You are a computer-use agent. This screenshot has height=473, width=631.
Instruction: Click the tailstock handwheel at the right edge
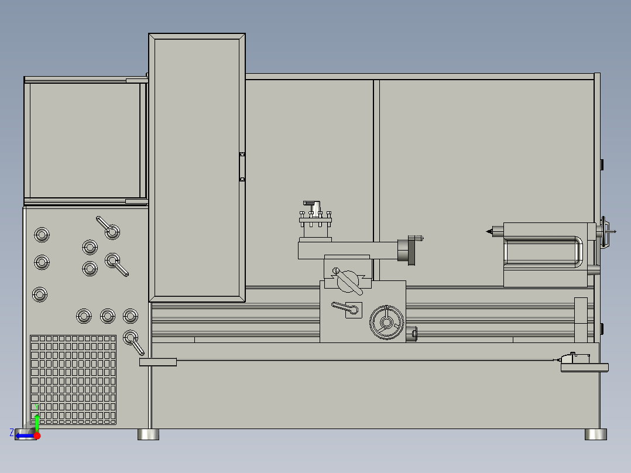tap(606, 231)
